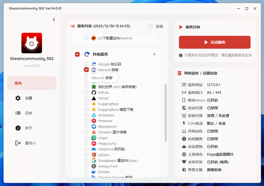Uncheck the Discord 语音 checkbox
Viewport: 264px width, 186px height.
(x=86, y=70)
